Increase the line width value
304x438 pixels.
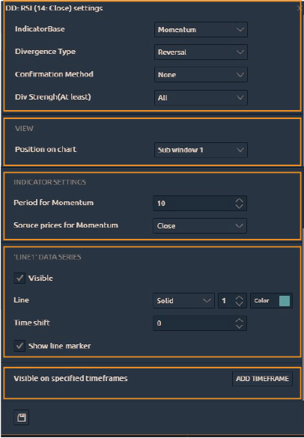(239, 298)
